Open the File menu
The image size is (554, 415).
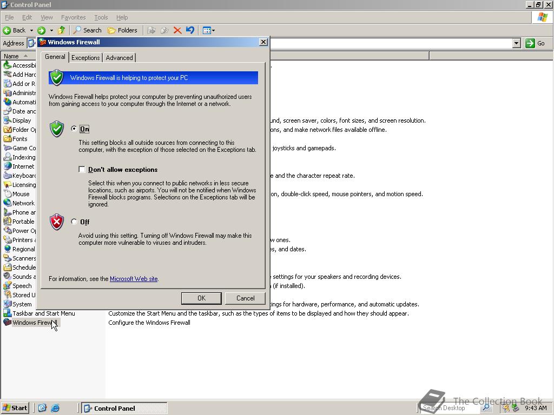[9, 17]
